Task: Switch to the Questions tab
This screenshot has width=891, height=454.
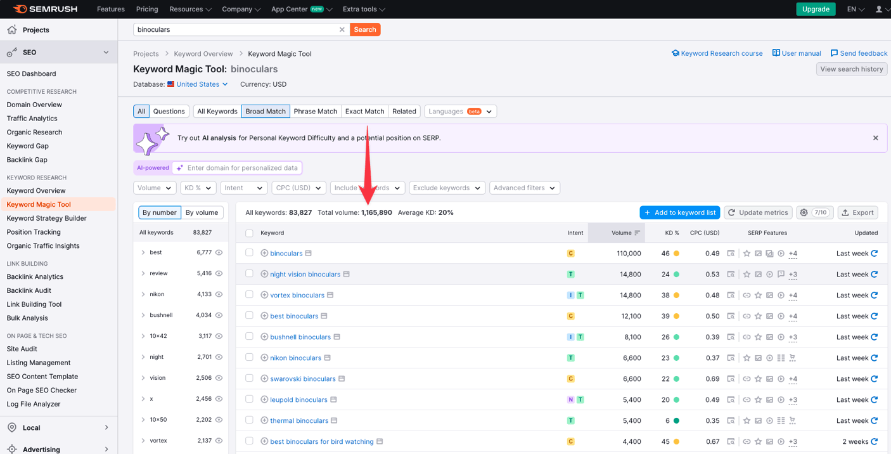Action: point(169,111)
